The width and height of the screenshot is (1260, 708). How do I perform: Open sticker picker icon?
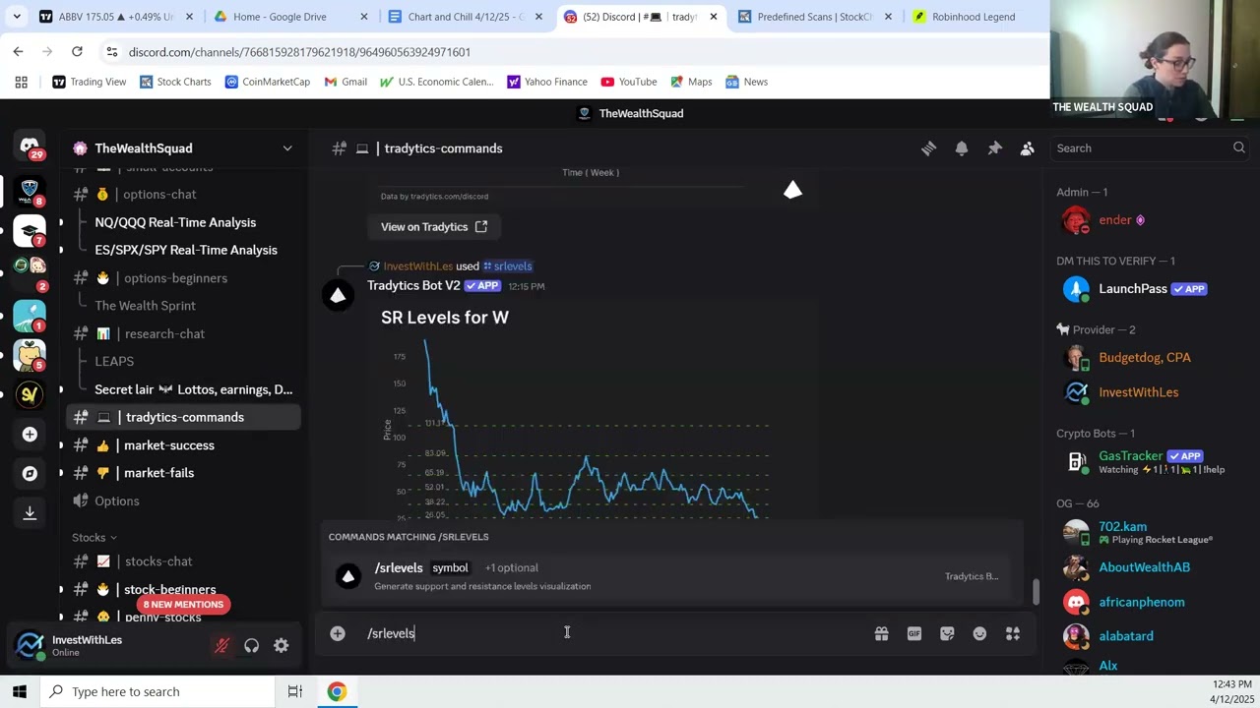[x=947, y=634]
